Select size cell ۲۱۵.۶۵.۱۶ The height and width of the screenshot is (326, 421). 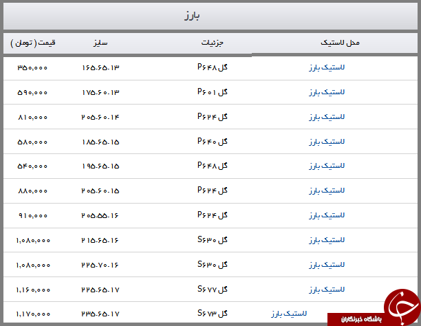click(100, 240)
